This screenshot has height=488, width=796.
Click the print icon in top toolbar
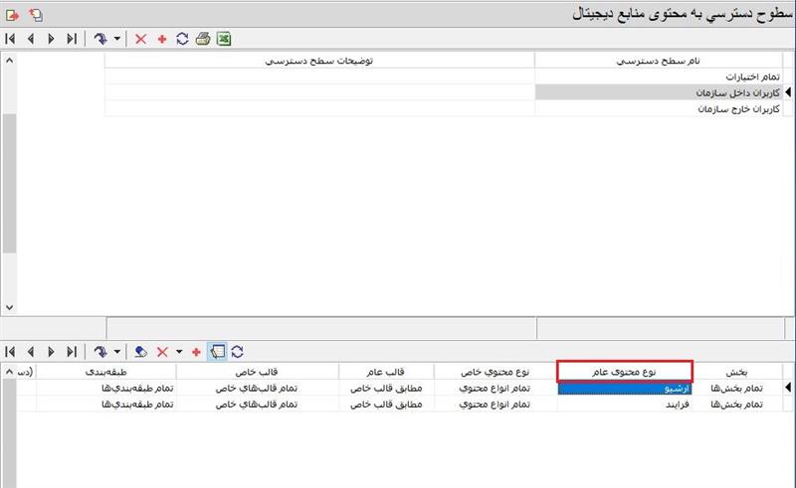tap(203, 39)
